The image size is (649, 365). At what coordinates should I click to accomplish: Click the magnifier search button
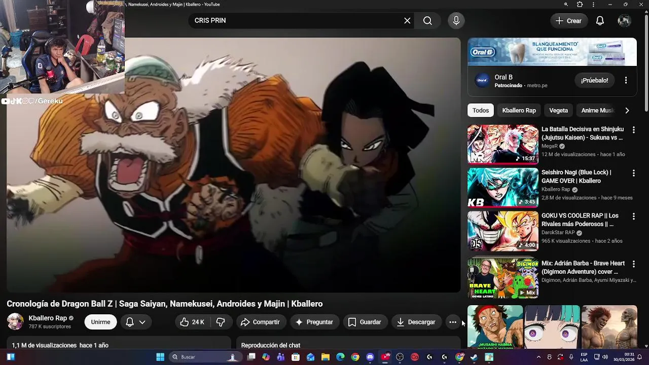pyautogui.click(x=427, y=21)
